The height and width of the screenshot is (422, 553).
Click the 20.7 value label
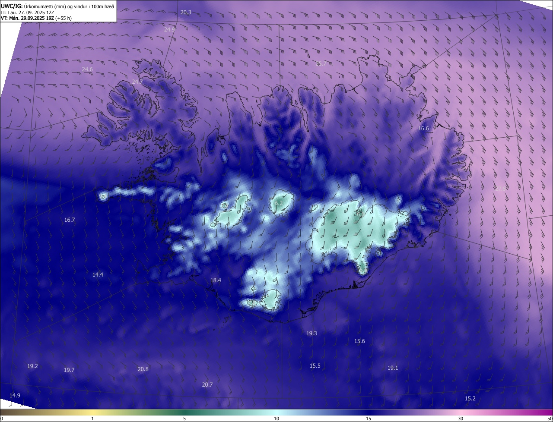tap(207, 385)
